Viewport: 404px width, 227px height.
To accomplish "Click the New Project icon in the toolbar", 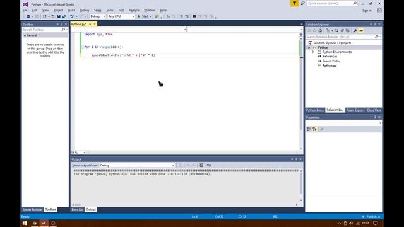I will click(x=45, y=16).
